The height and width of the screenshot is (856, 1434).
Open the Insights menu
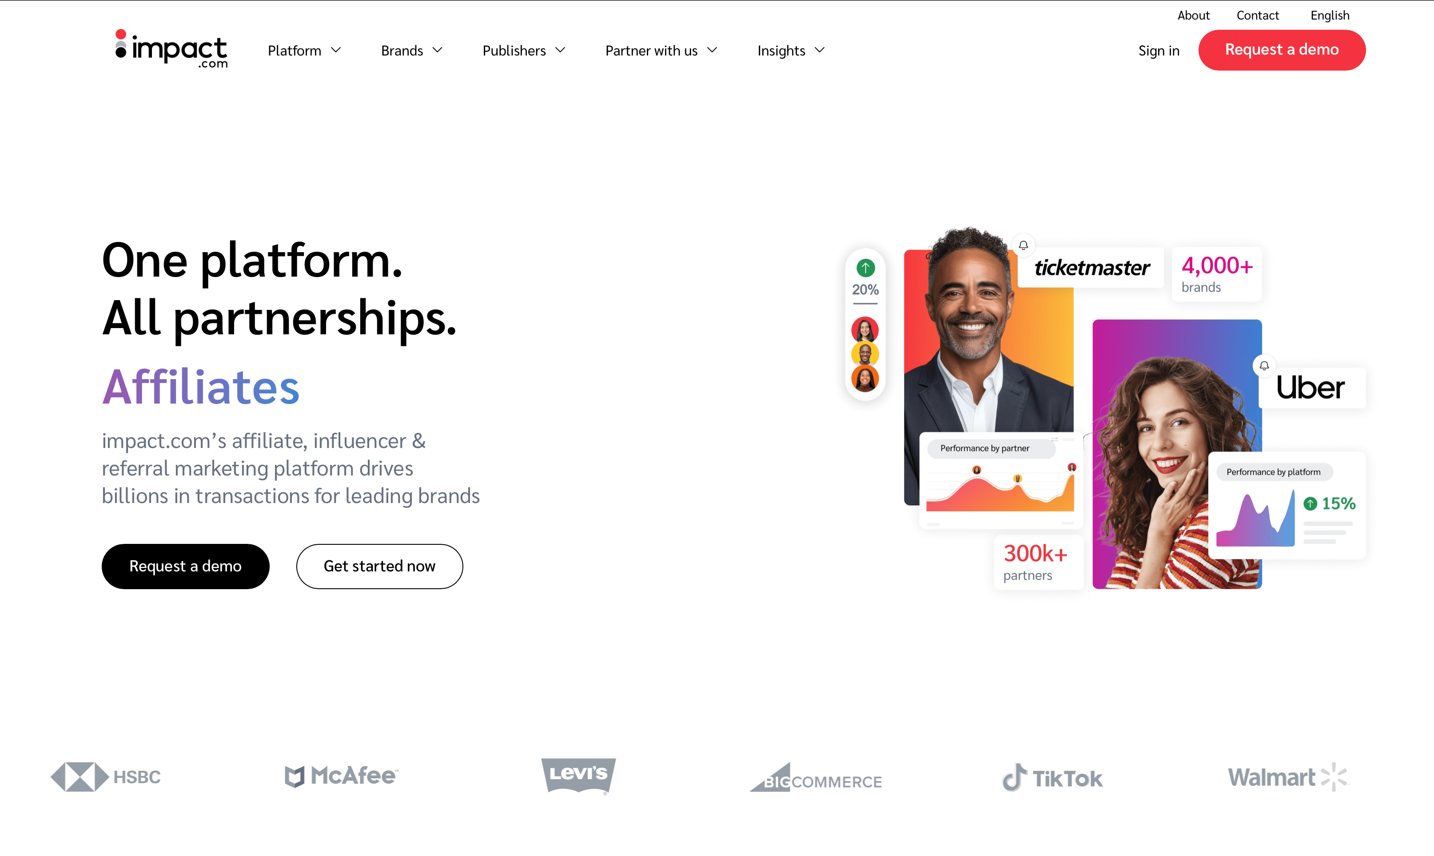(791, 51)
